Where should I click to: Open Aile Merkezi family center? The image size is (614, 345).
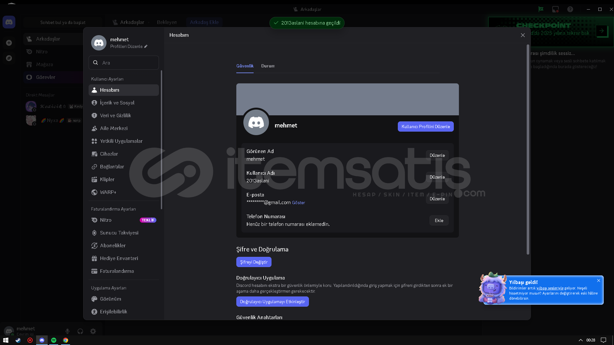tap(114, 128)
